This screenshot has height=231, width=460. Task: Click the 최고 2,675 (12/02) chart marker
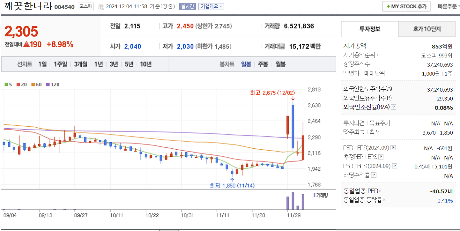pyautogui.click(x=272, y=93)
